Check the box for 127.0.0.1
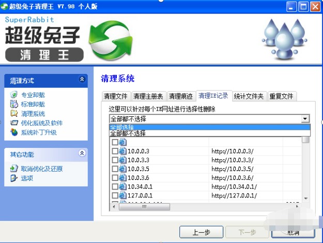The image size is (323, 243). 115,195
